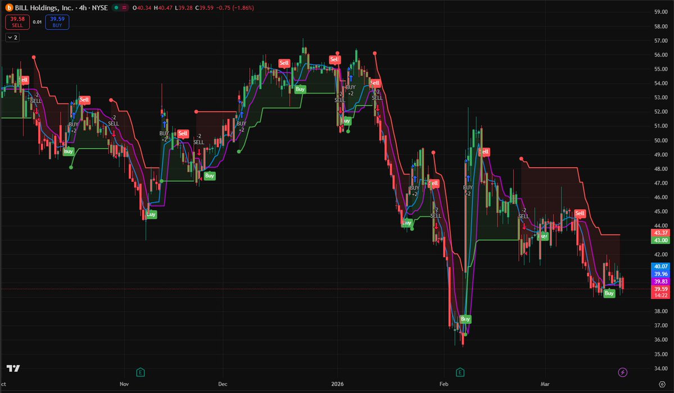674x393 pixels.
Task: Select the green Buy label at the February low
Action: (464, 318)
